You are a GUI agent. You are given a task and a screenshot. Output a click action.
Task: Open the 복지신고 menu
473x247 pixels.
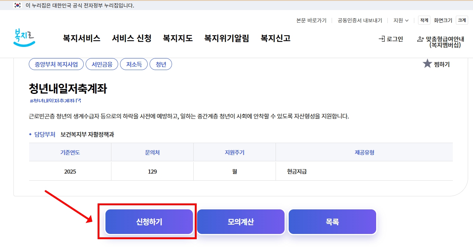tap(276, 38)
